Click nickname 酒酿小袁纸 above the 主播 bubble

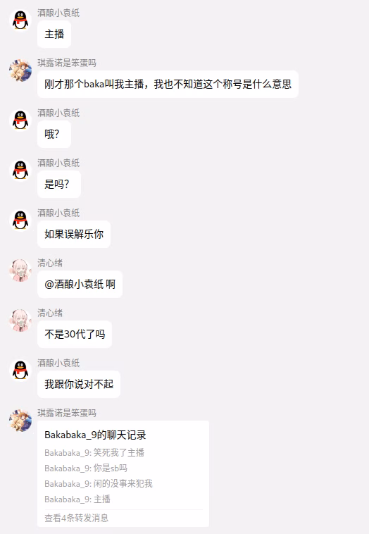[58, 13]
